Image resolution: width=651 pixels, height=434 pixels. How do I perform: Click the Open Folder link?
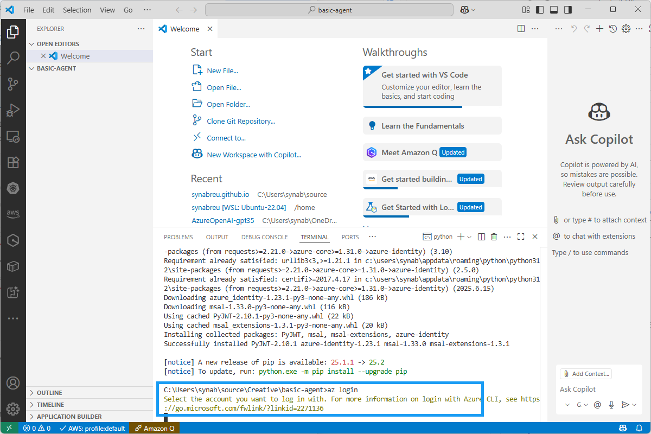(228, 104)
